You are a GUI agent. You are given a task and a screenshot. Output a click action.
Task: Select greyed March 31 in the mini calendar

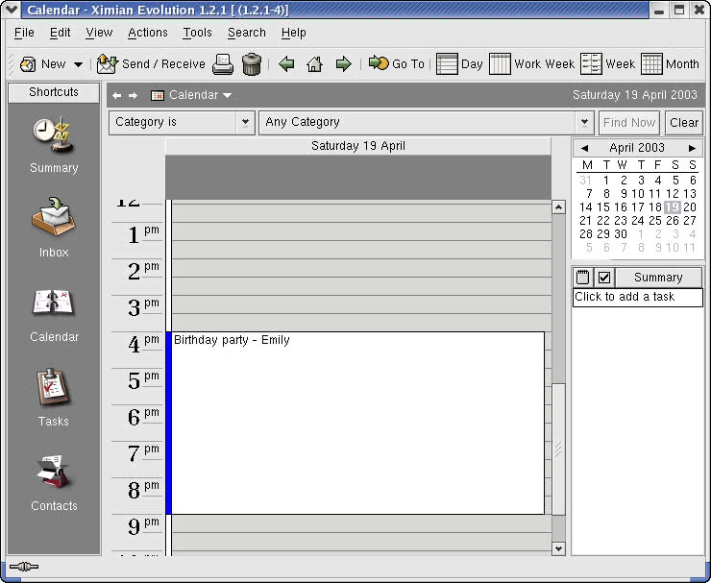[586, 180]
